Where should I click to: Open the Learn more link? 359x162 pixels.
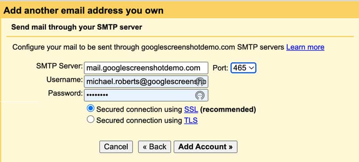pos(305,47)
